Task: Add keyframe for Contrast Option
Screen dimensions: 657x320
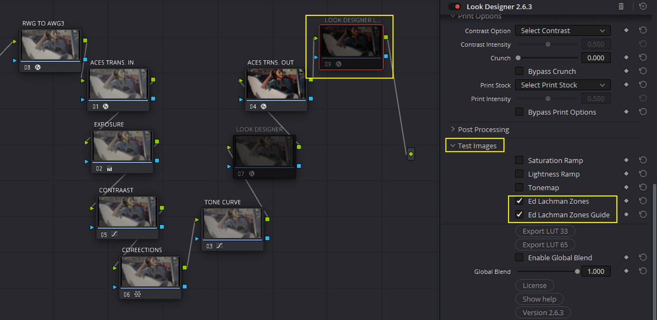Action: point(626,31)
